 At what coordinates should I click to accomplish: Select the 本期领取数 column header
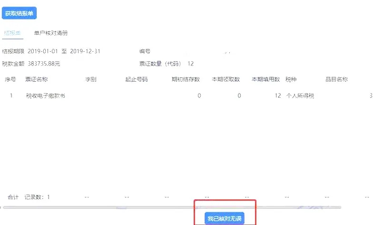click(x=226, y=79)
